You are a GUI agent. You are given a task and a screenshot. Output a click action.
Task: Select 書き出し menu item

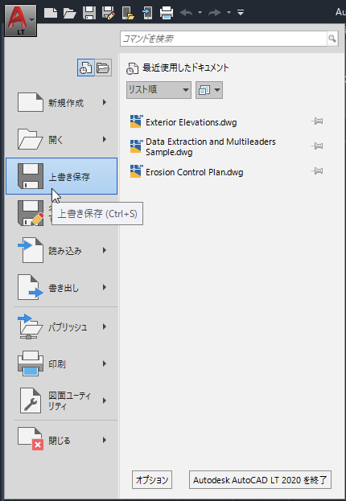coord(61,287)
